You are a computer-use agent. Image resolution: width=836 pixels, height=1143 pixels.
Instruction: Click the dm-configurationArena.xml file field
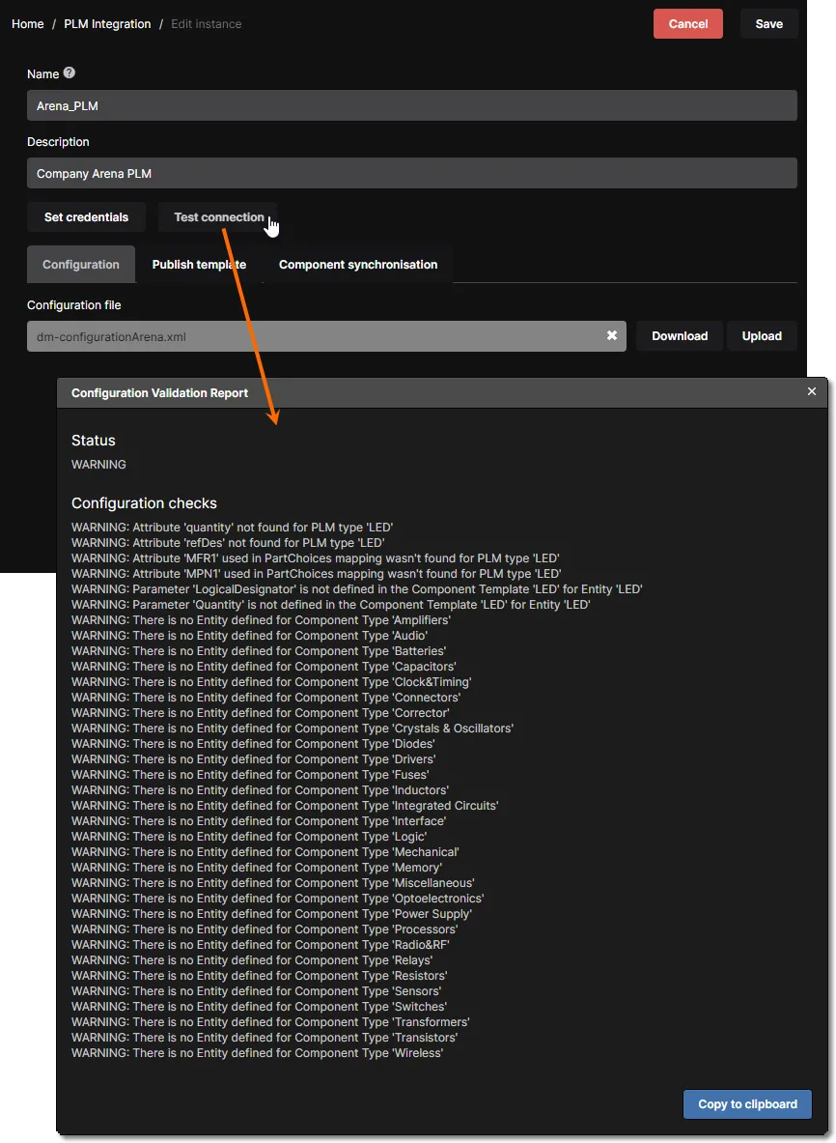coord(326,336)
